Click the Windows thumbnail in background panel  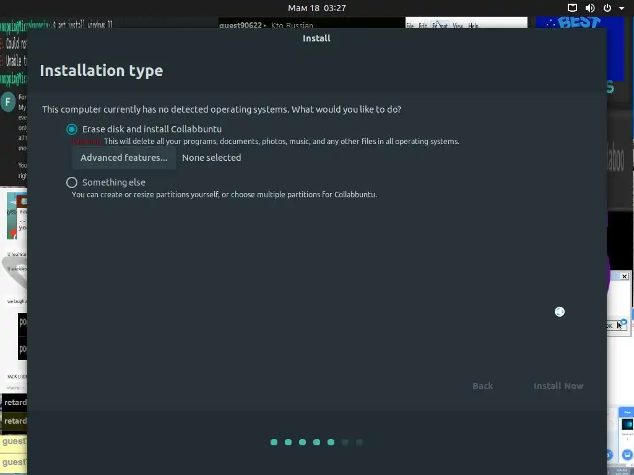627,424
